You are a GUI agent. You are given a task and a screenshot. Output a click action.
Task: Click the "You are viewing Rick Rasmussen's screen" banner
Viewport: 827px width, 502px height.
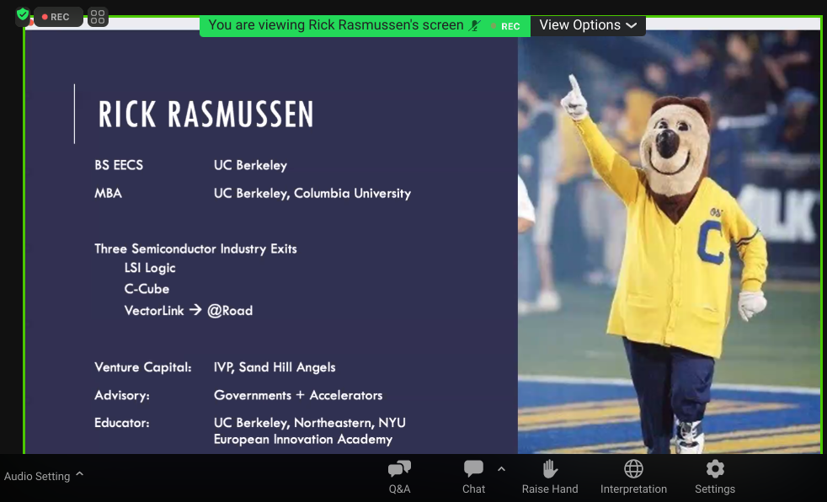coord(335,25)
